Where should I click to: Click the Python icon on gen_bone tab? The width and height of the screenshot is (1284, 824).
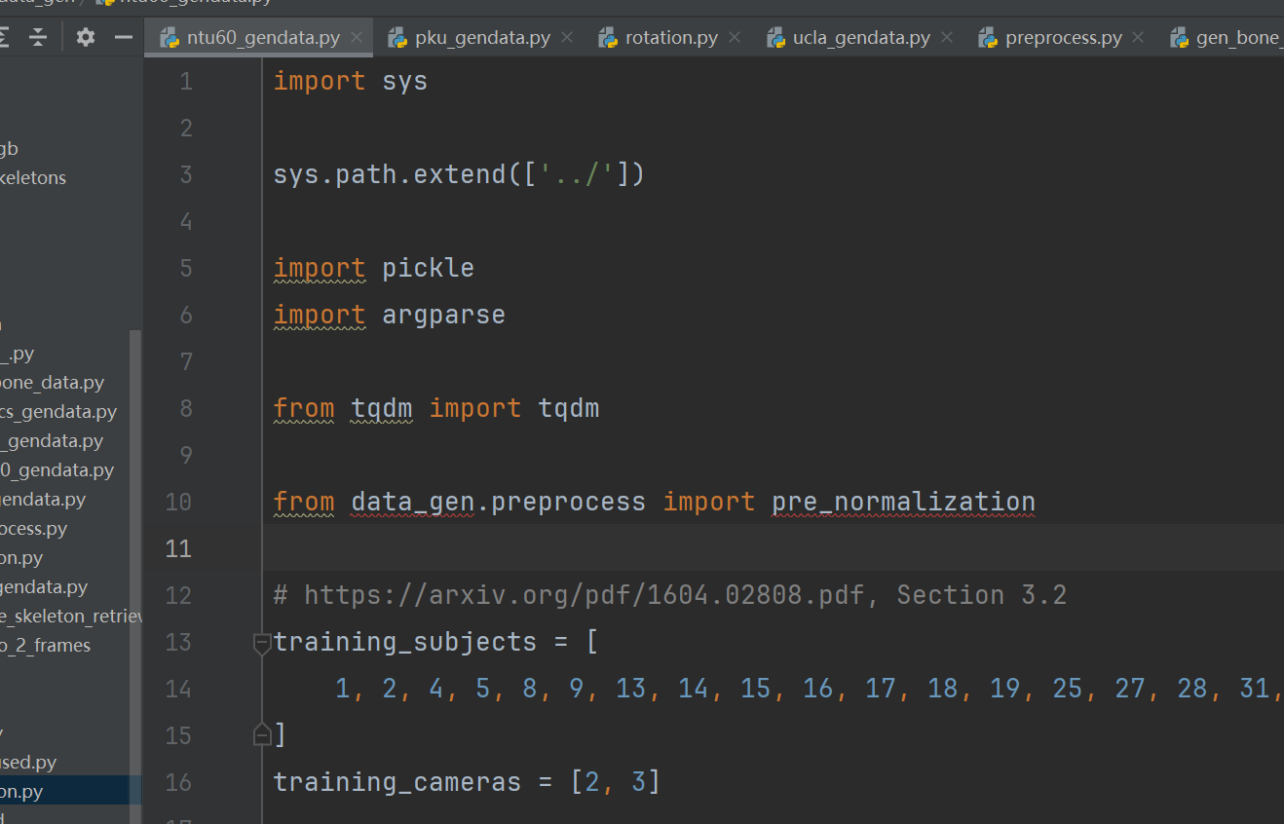tap(1182, 37)
